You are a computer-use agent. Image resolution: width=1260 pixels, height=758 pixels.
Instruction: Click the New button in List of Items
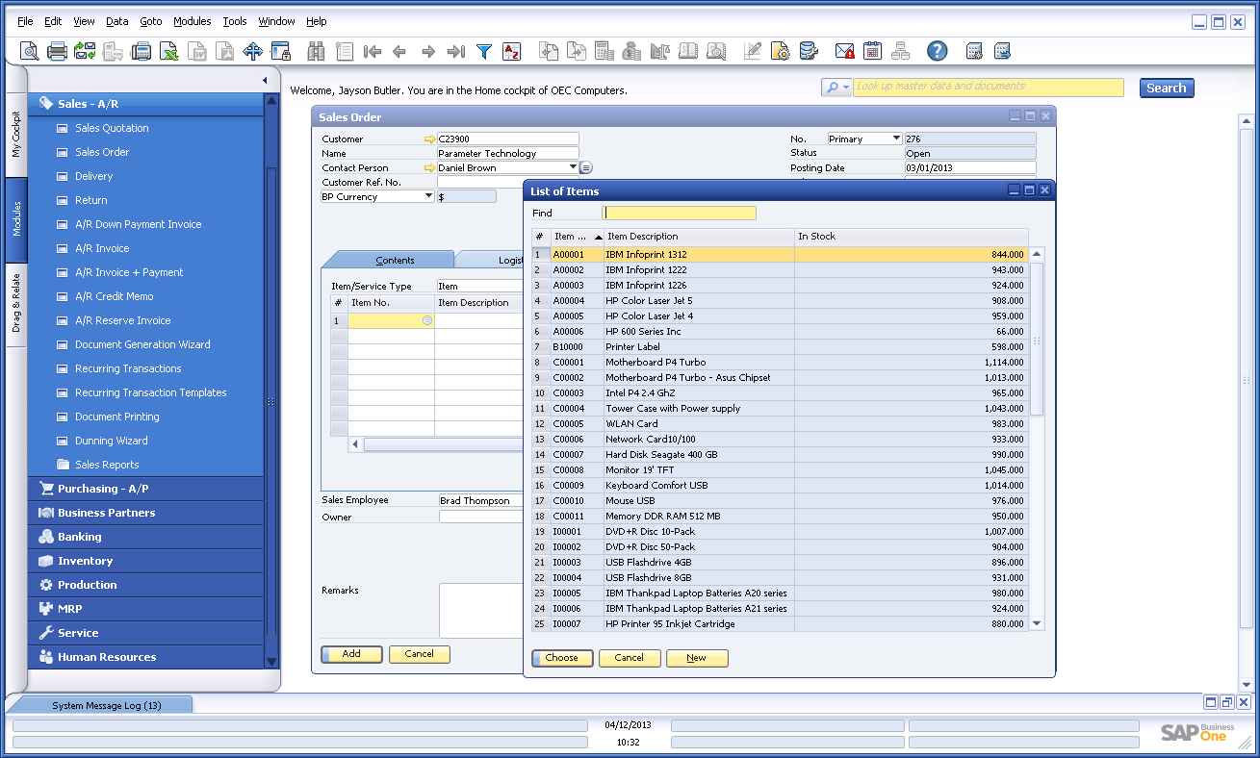point(696,658)
